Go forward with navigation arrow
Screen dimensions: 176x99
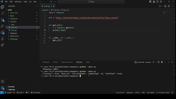pyautogui.click(x=55, y=2)
